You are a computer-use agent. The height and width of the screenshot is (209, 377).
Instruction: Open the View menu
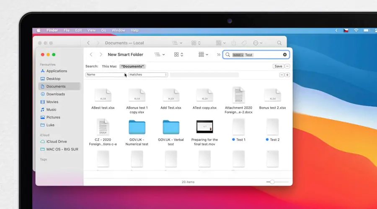coord(91,31)
